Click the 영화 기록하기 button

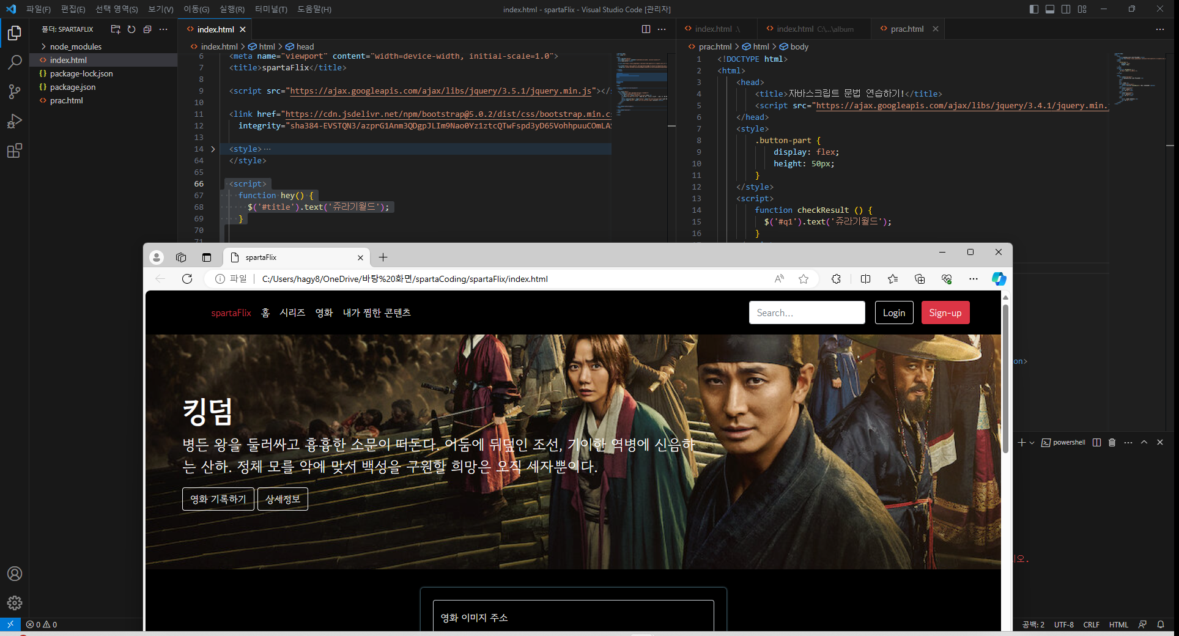[218, 499]
